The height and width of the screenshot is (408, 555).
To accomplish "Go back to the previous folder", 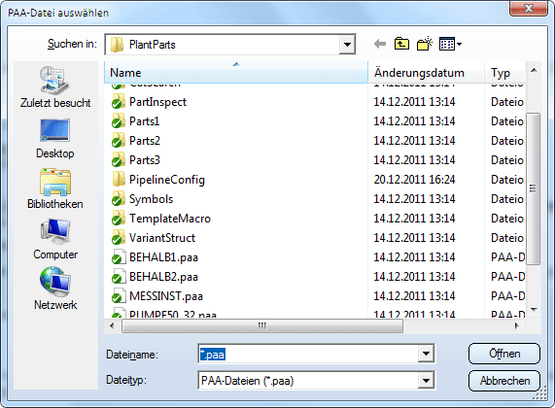I will pos(380,45).
